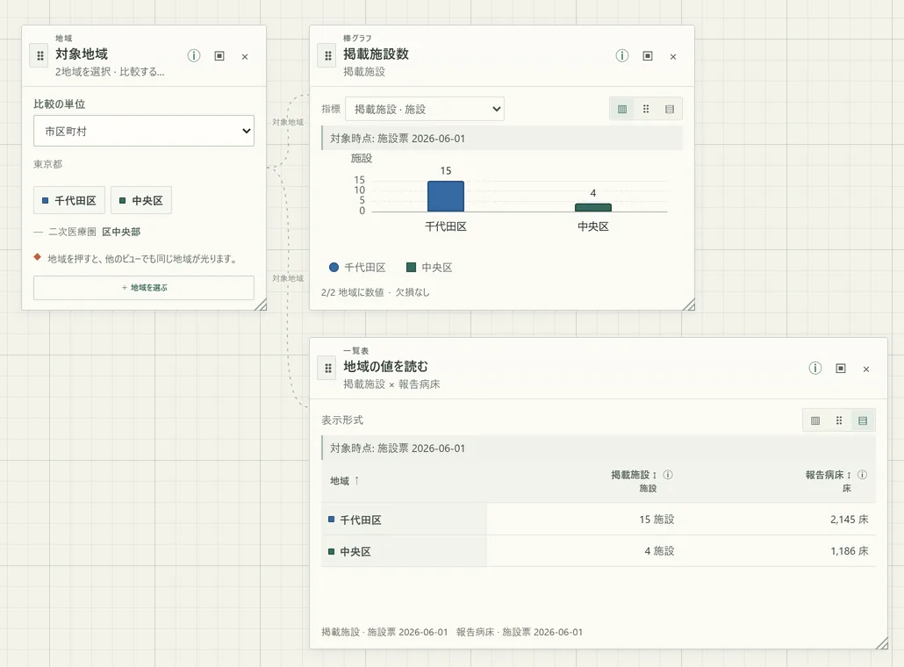904x667 pixels.
Task: Switch 掲載施設数 card to table view
Action: pyautogui.click(x=670, y=109)
